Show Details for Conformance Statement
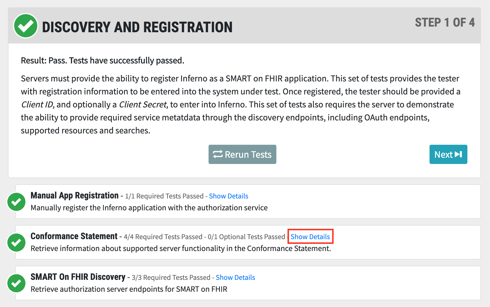 [310, 237]
